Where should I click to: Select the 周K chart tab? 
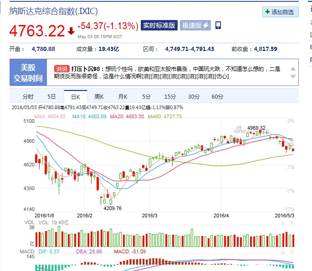point(99,97)
